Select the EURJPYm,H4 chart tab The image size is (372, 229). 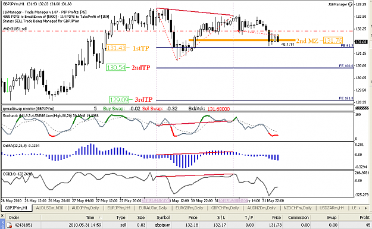tap(119, 208)
